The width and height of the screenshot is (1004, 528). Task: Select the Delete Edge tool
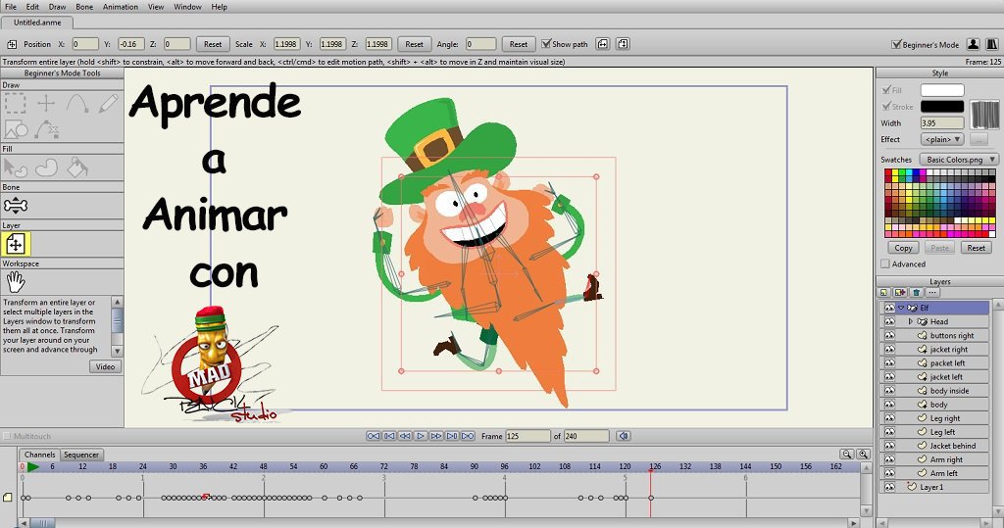47,129
